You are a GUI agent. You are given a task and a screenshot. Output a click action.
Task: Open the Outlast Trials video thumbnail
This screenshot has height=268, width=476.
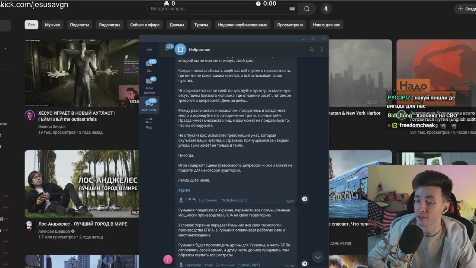[x=82, y=73]
